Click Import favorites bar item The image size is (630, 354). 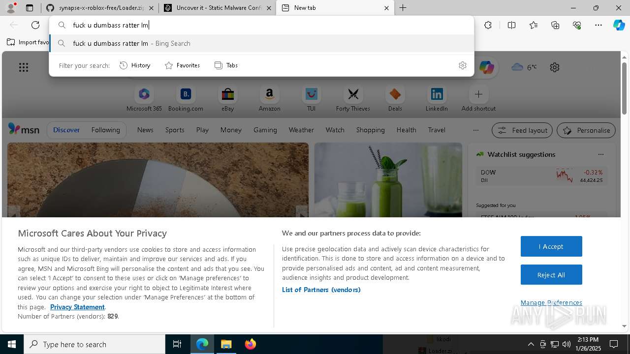click(x=28, y=42)
